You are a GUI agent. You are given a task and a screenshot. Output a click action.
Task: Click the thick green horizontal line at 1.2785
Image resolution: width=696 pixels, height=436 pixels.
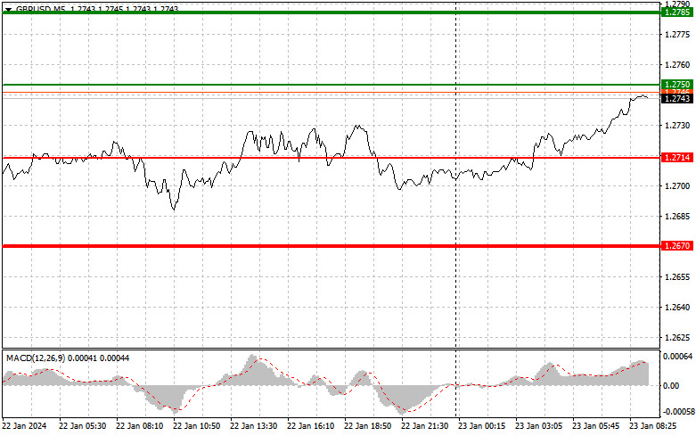[332, 12]
